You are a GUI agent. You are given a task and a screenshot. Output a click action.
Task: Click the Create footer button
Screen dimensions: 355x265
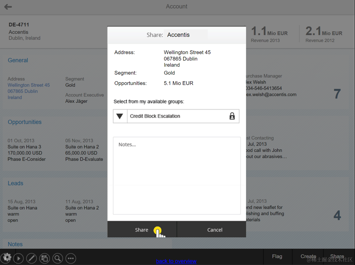click(308, 256)
